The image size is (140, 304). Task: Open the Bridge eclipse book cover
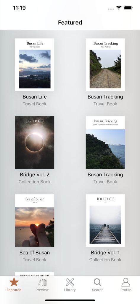(x=35, y=142)
